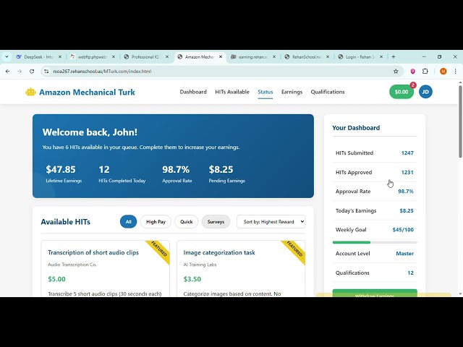The height and width of the screenshot is (347, 463).
Task: Open the Earnings nav link
Action: click(292, 92)
